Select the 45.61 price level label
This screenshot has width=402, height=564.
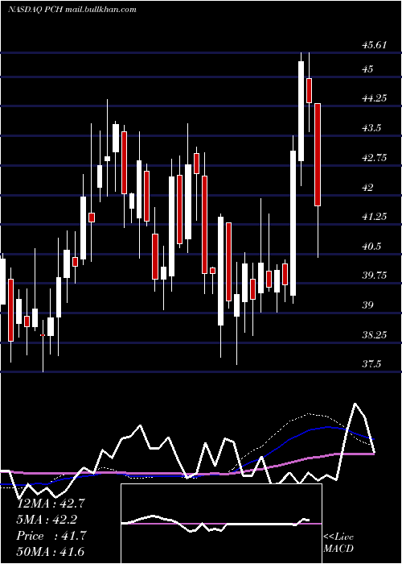point(375,45)
